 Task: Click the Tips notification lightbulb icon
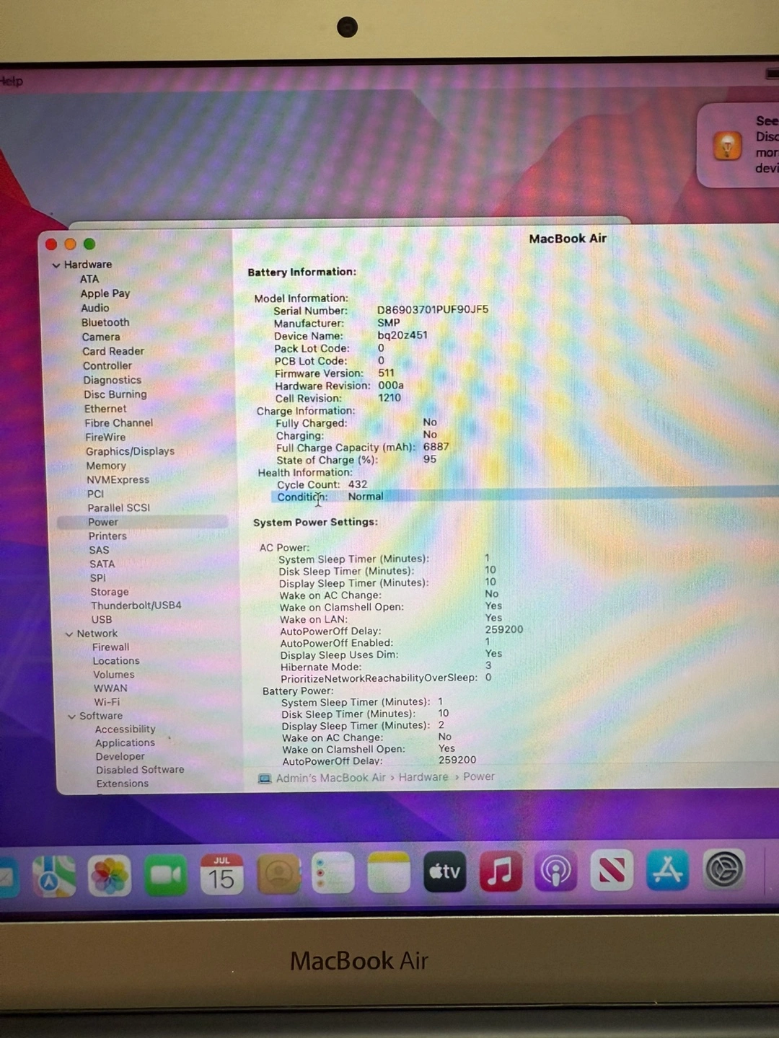tap(727, 145)
